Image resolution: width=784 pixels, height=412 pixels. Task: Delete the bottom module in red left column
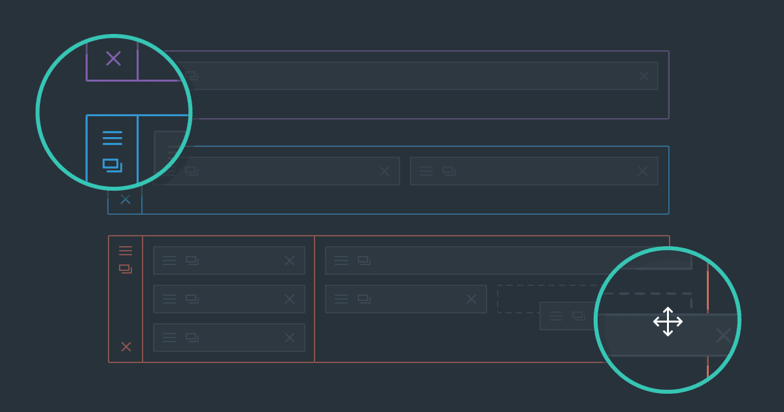pos(290,338)
